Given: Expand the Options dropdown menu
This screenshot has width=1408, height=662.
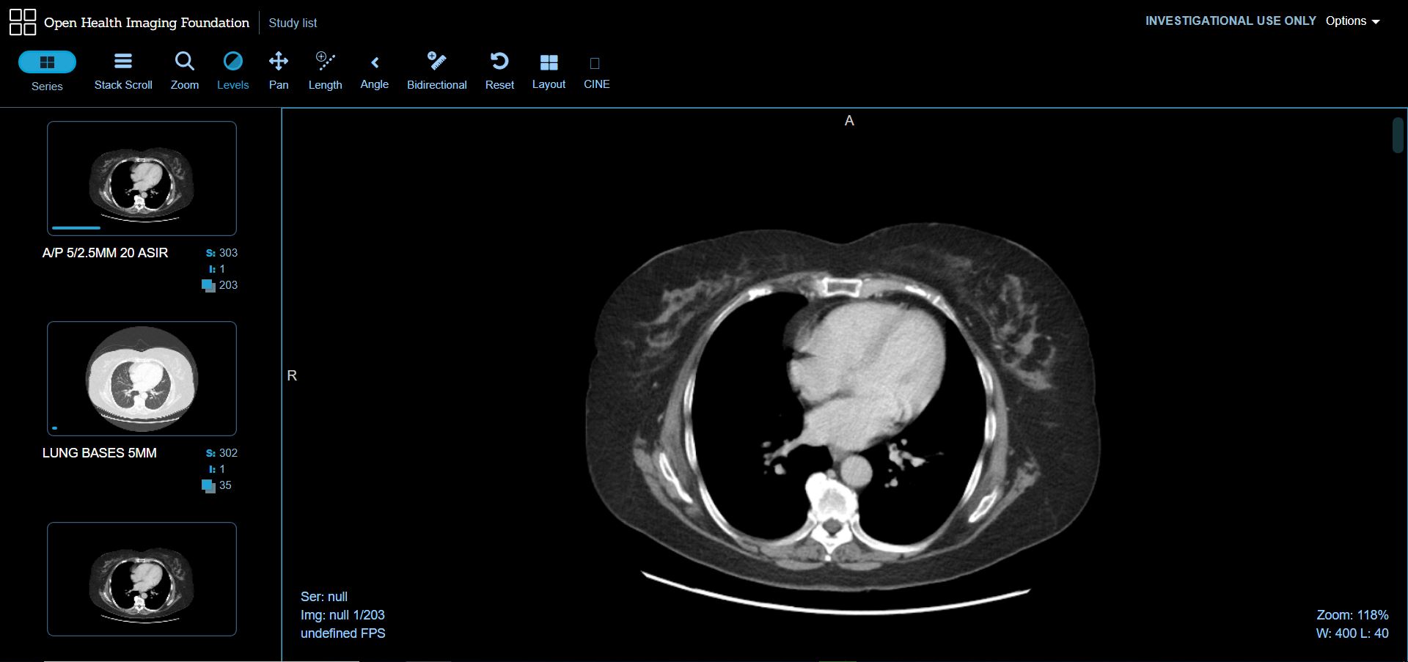Looking at the screenshot, I should point(1352,21).
